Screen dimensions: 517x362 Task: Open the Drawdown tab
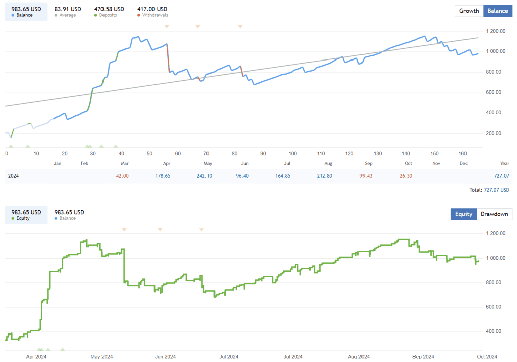494,214
